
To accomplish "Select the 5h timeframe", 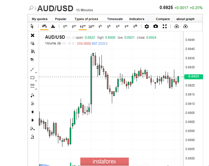I will 109,26.
